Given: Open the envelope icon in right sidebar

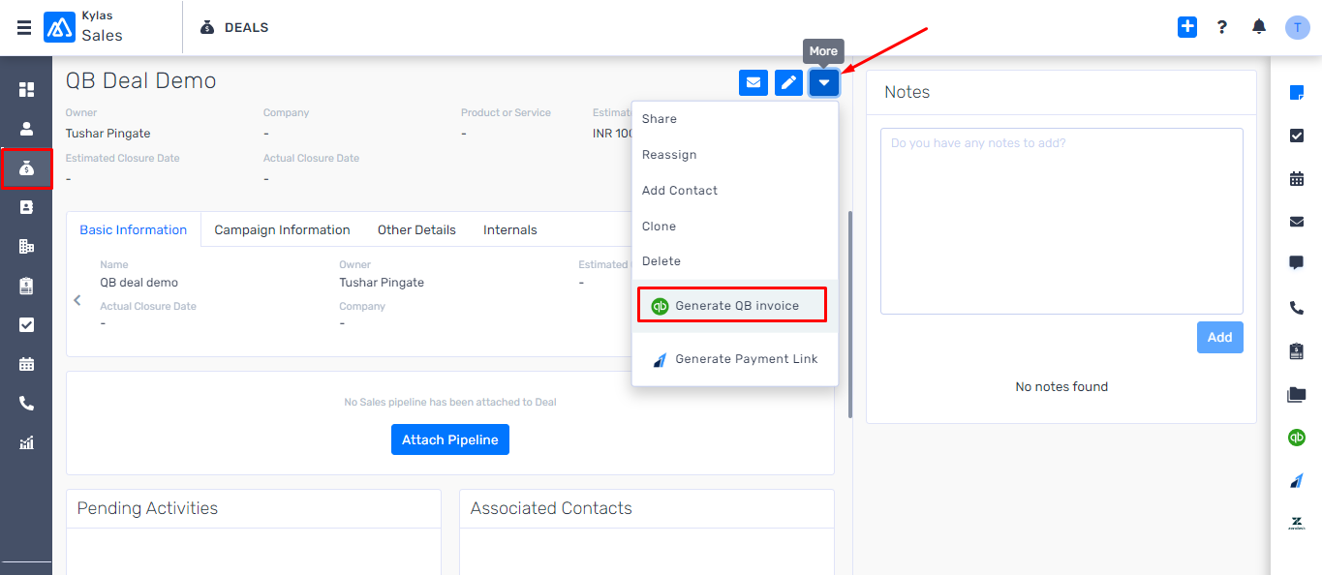Looking at the screenshot, I should 1297,222.
